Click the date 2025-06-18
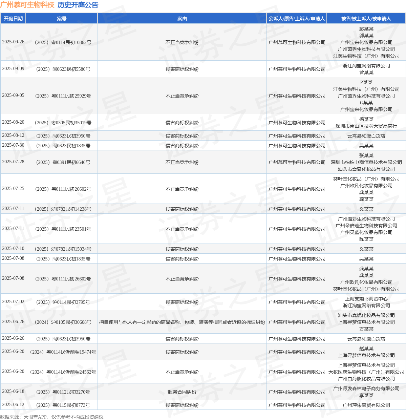The image size is (406, 420). tap(13, 392)
